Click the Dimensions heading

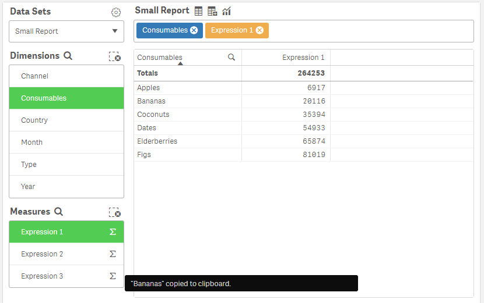point(34,56)
